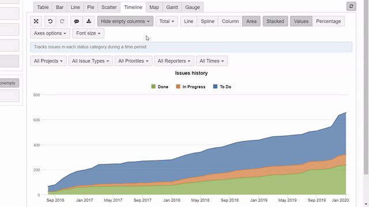Click the download export icon
Screen dimensions: 369x207
point(89,21)
